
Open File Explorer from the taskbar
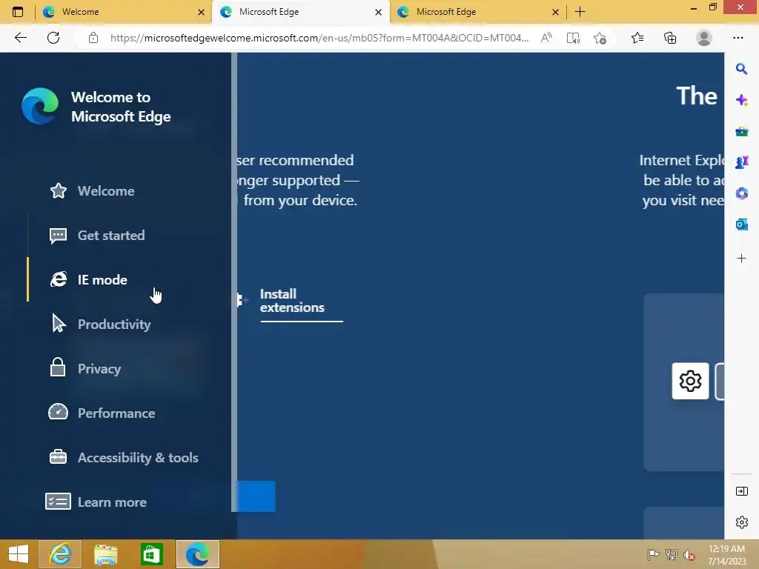pos(105,554)
